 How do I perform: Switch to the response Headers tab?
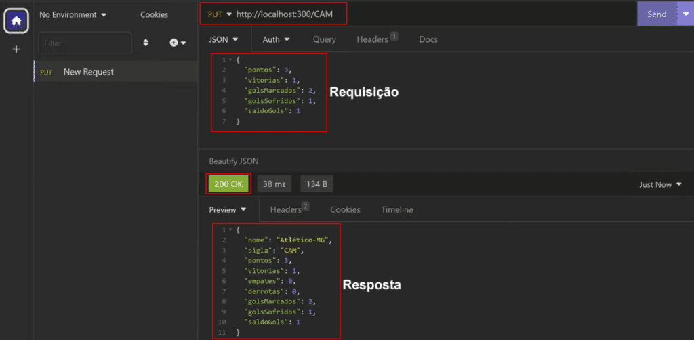289,209
